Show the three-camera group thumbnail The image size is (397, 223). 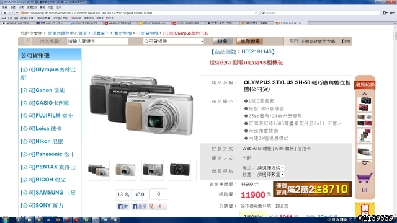[x=99, y=170]
